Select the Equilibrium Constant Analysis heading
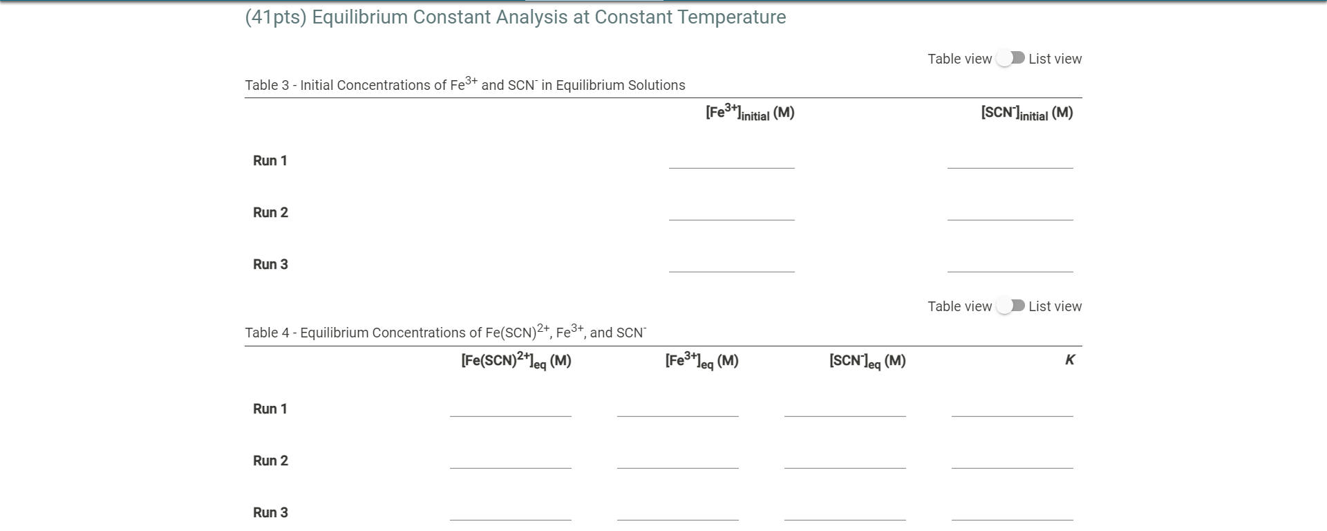Image resolution: width=1327 pixels, height=531 pixels. point(514,17)
